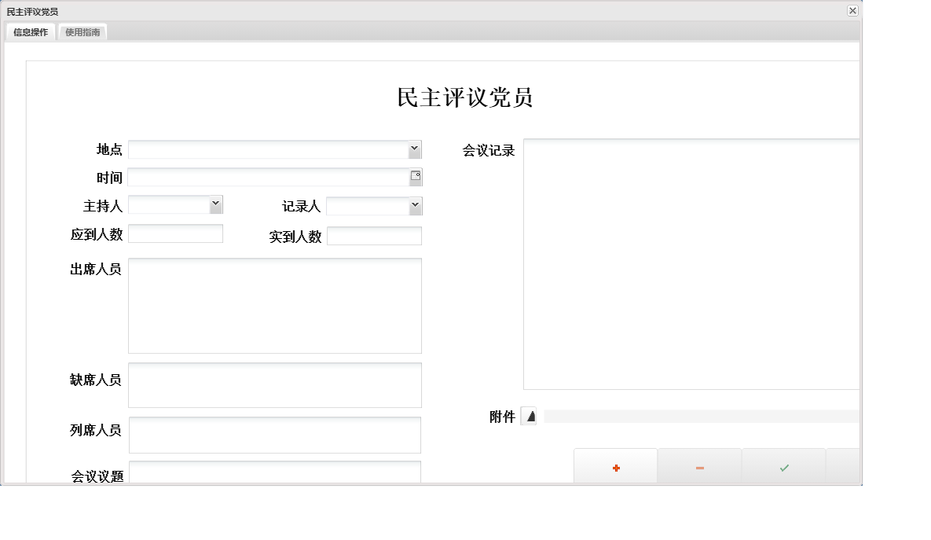Click the 出席人员 text area

click(275, 305)
